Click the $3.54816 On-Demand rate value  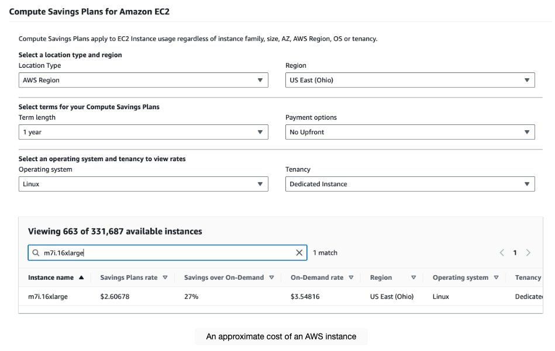point(305,297)
